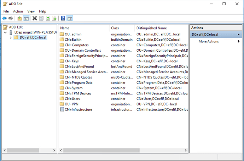The height and width of the screenshot is (161, 244).
Task: Select ADSI Edit root tree item
Action: (x=16, y=27)
